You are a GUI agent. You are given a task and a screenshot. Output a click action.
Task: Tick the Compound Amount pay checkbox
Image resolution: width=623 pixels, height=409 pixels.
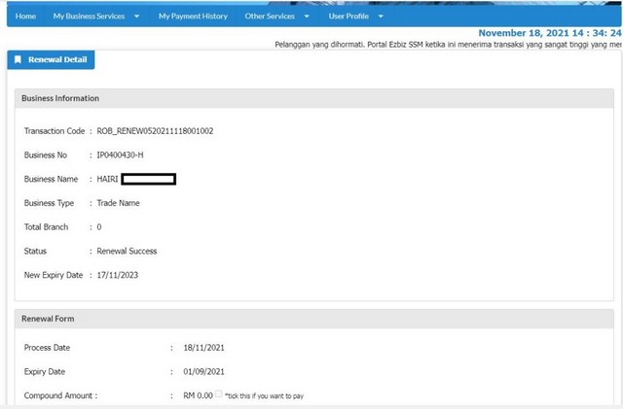(218, 393)
